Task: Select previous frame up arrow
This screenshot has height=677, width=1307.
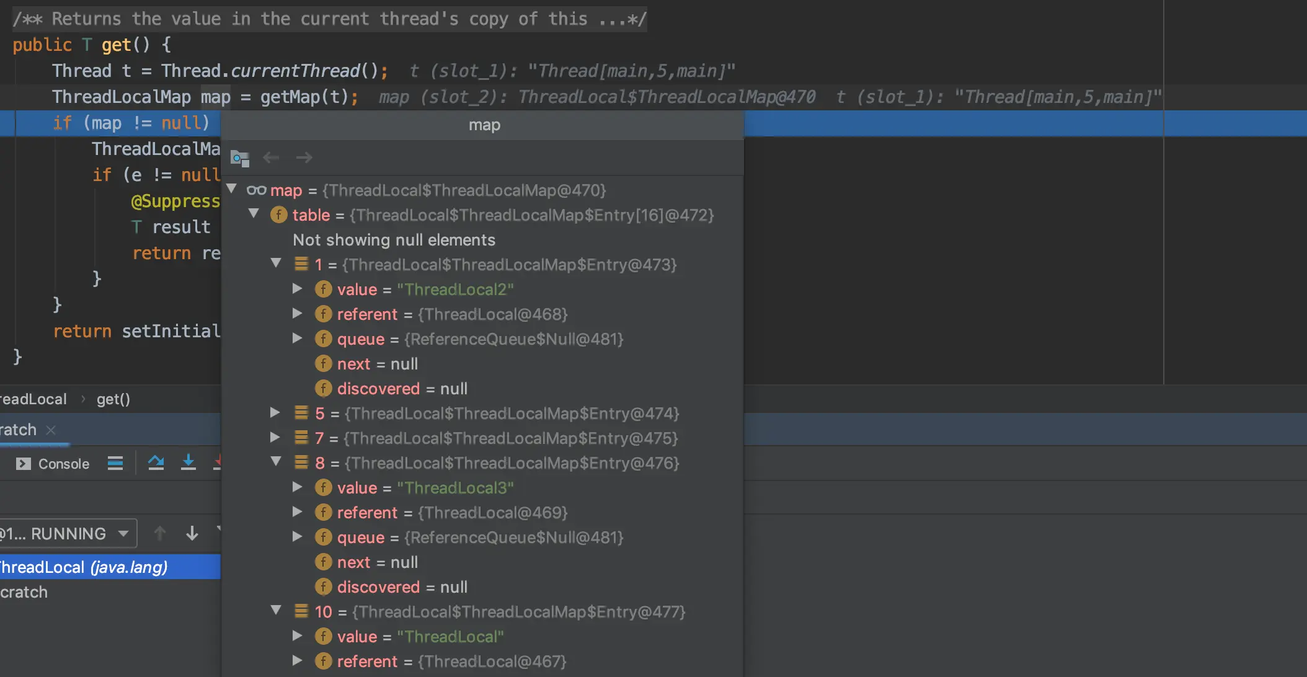Action: pos(160,533)
